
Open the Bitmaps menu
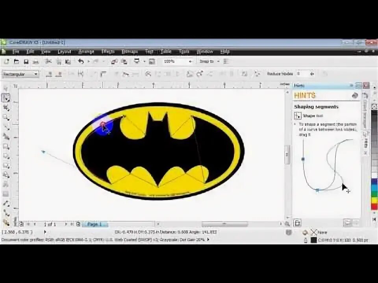[x=130, y=52]
